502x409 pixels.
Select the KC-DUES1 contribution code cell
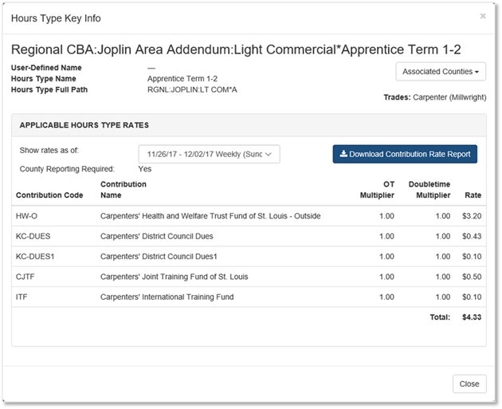point(35,257)
